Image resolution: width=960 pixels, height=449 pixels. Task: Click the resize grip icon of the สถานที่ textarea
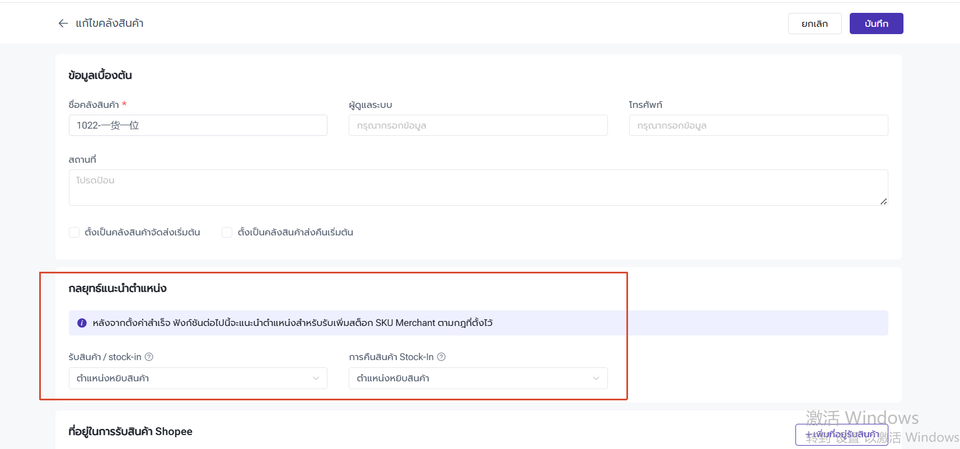point(883,201)
